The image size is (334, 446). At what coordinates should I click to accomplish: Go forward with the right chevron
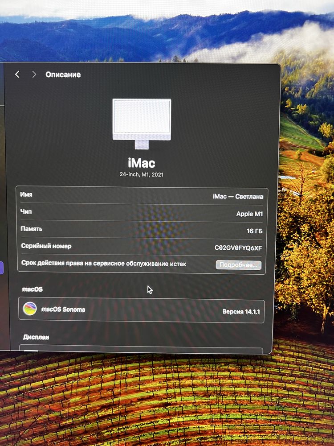click(x=34, y=74)
